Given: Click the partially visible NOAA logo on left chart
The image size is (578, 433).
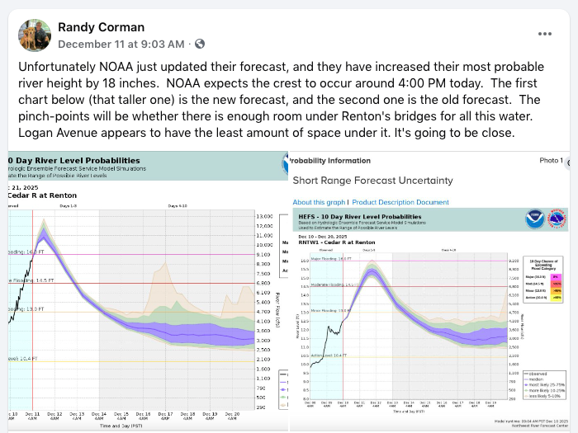Looking at the screenshot, I should pyautogui.click(x=279, y=165).
